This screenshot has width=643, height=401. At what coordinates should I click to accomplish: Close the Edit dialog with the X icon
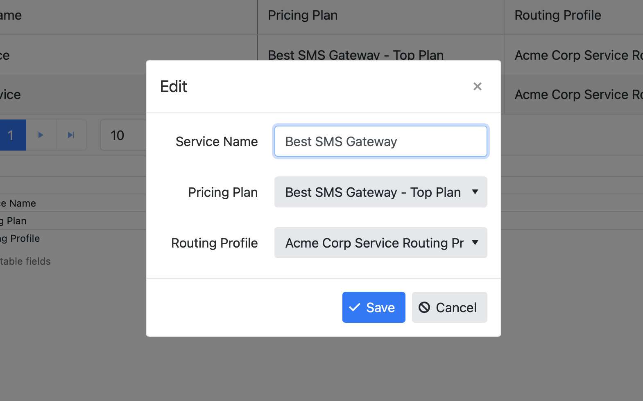pos(477,86)
